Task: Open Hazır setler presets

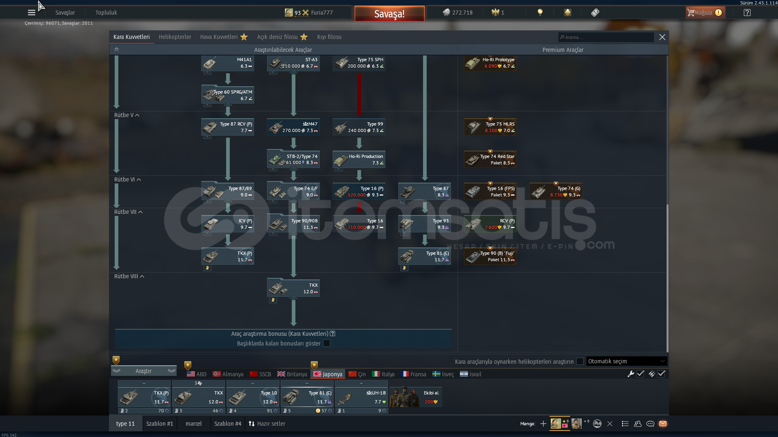Action: (x=267, y=424)
